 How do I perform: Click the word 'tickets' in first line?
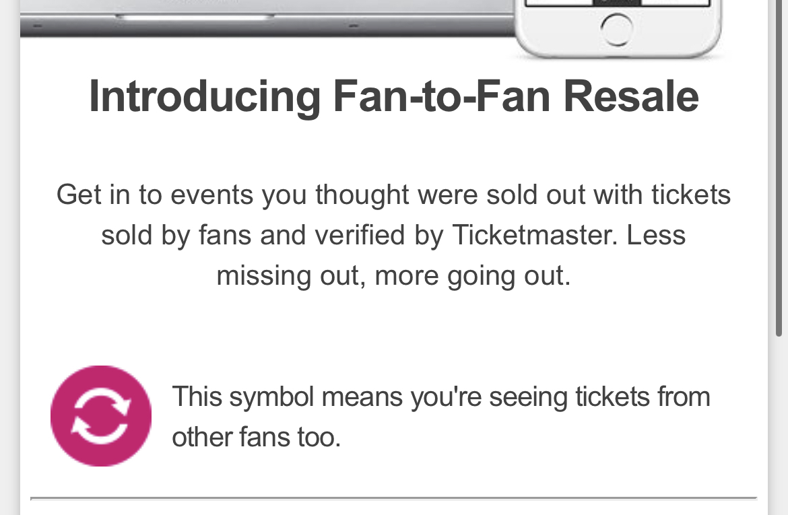pos(691,195)
